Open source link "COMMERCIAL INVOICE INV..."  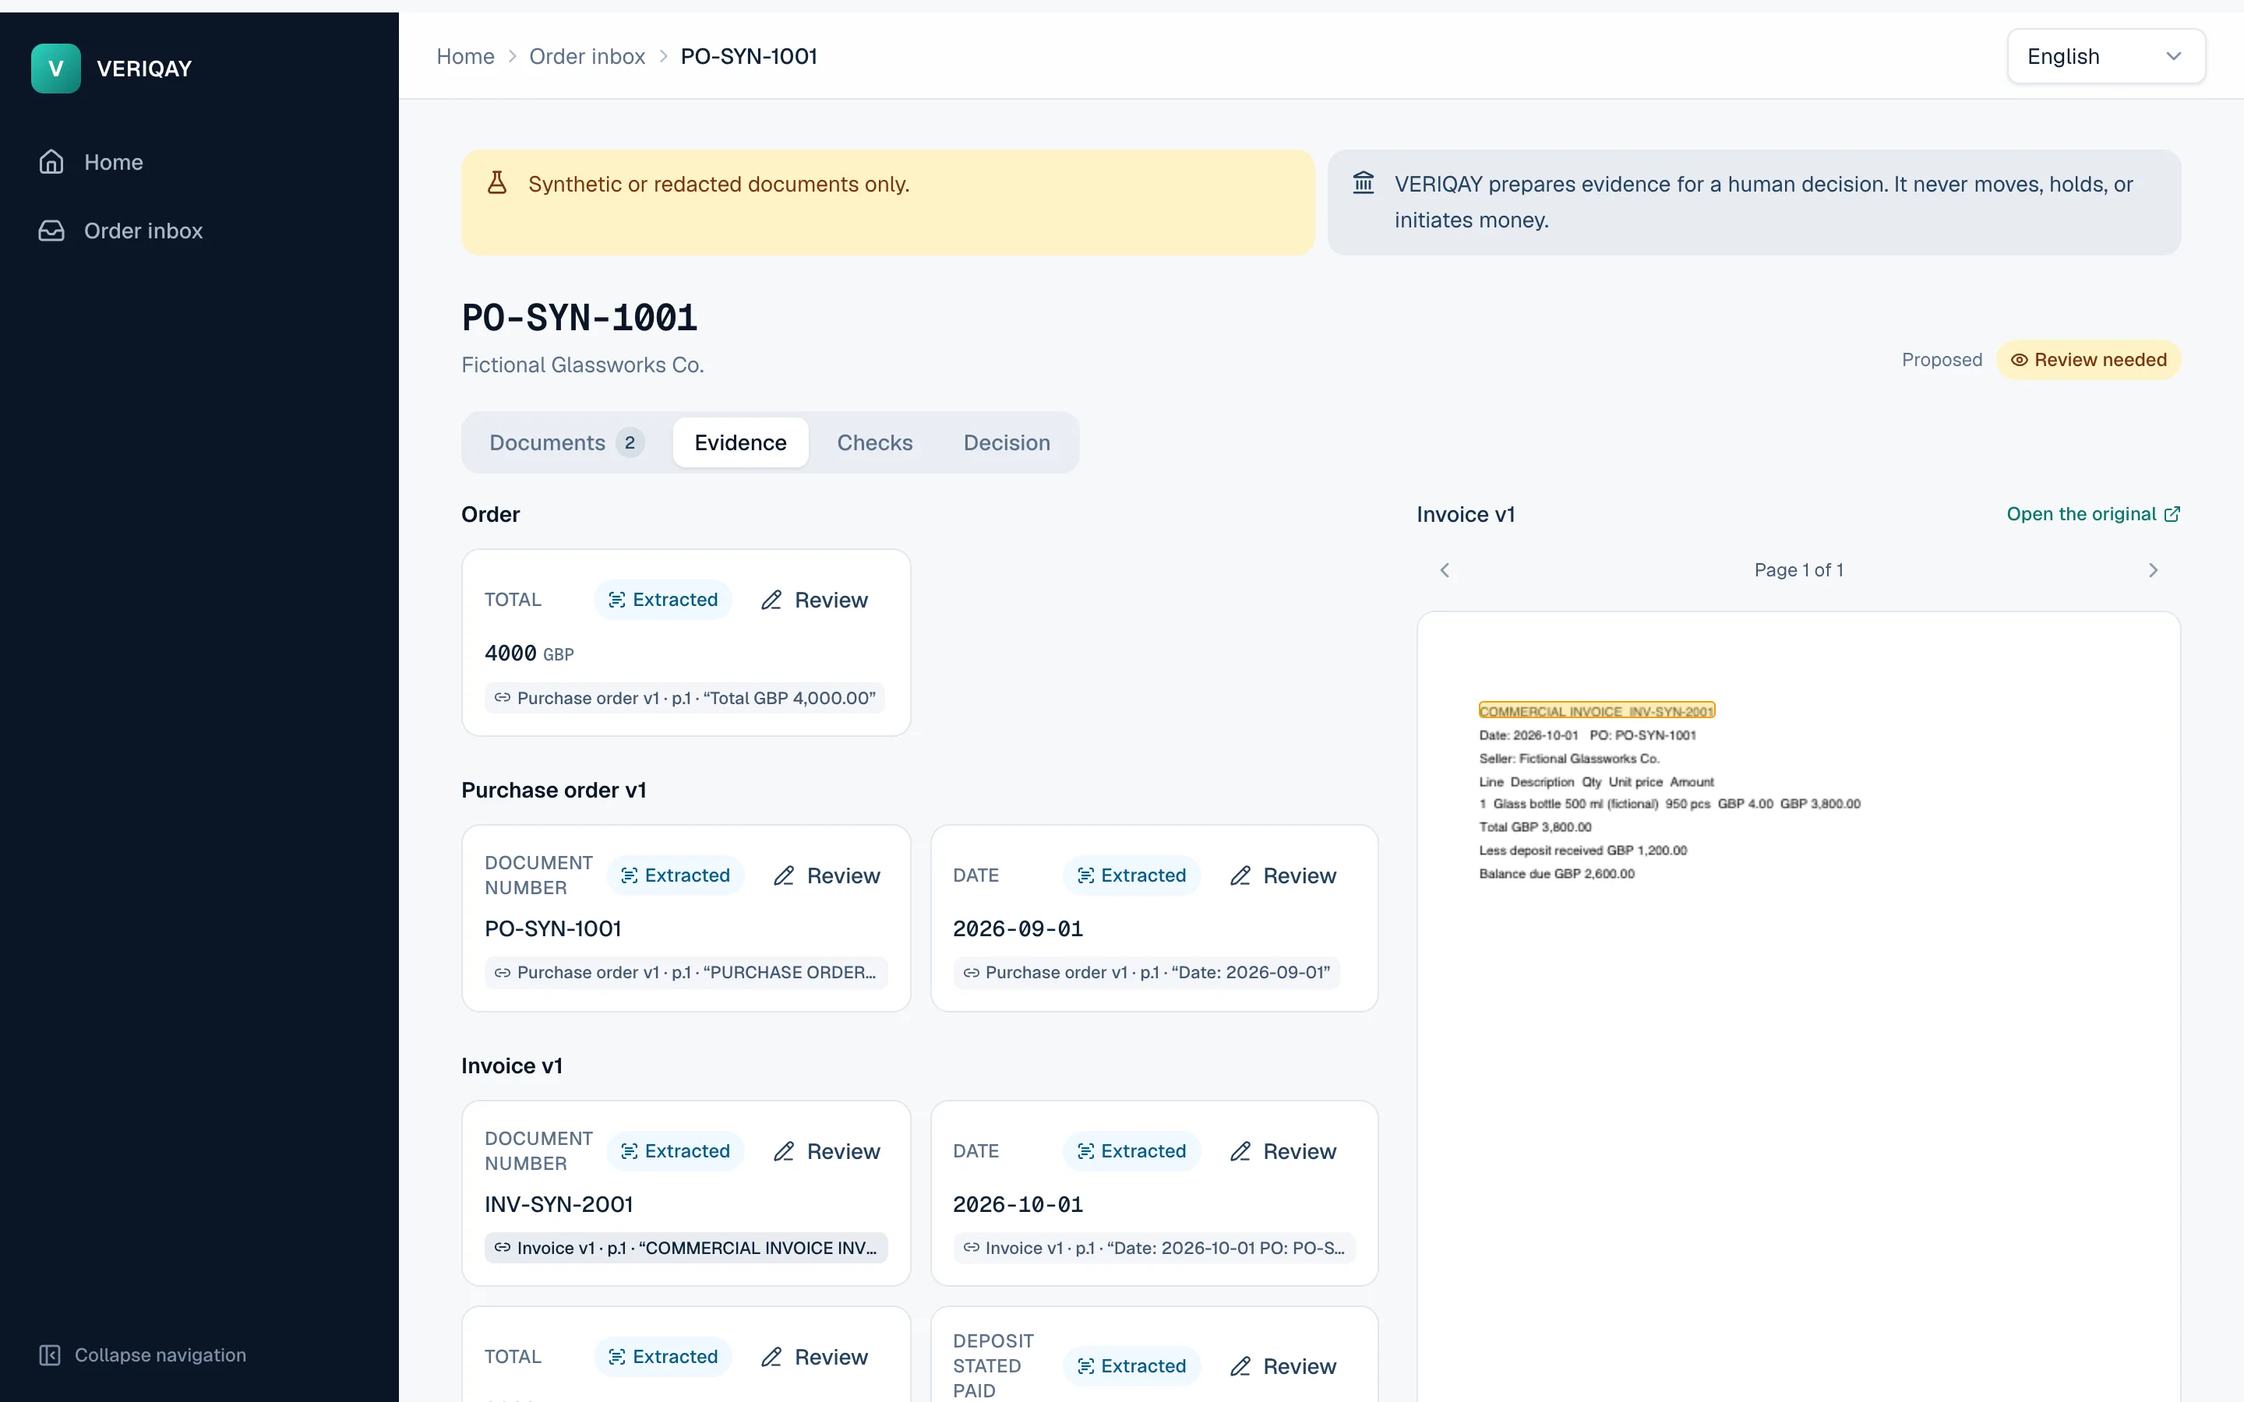[x=686, y=1248]
